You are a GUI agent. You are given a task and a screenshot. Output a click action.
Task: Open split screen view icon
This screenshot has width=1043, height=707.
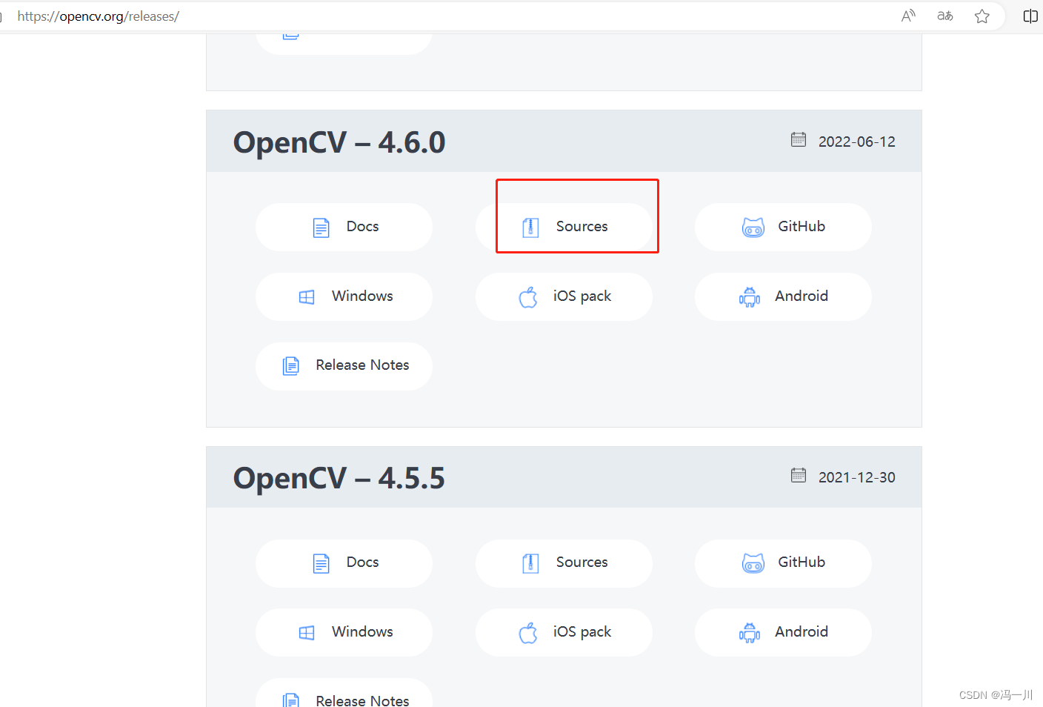(x=1030, y=16)
